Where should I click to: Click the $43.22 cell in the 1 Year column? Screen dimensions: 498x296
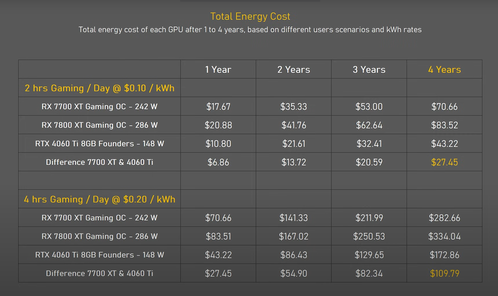(218, 255)
